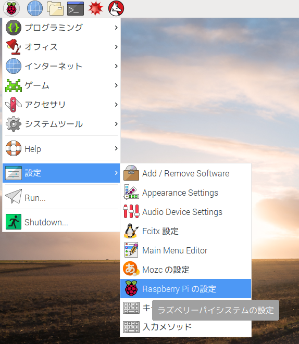Click the プログラミング curly-braces icon

[x=14, y=28]
